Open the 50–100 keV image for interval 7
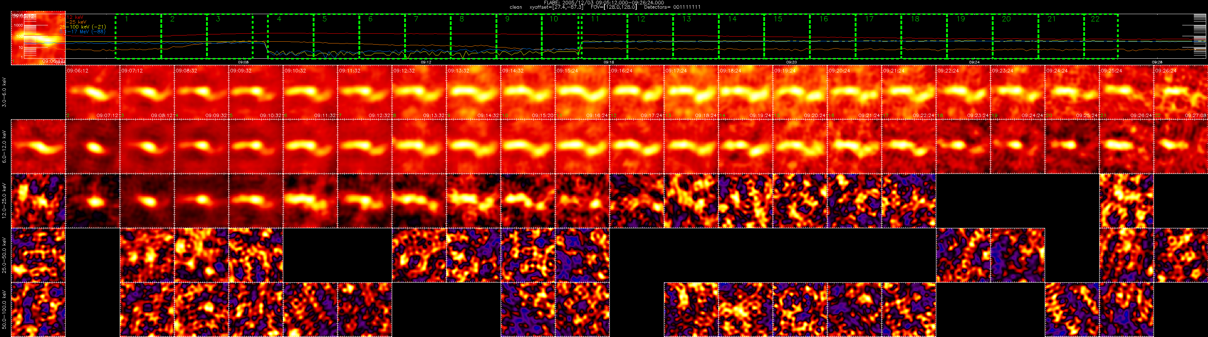Screen dimensions: 1208x337 point(365,310)
